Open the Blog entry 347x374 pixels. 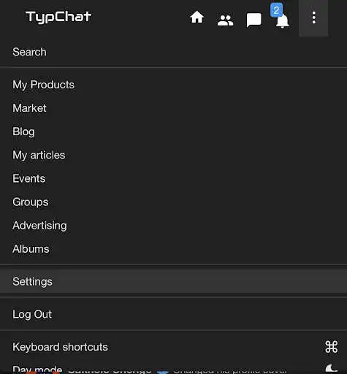coord(173,131)
